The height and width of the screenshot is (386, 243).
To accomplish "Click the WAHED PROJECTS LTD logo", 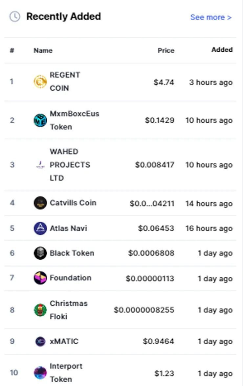I will (40, 165).
